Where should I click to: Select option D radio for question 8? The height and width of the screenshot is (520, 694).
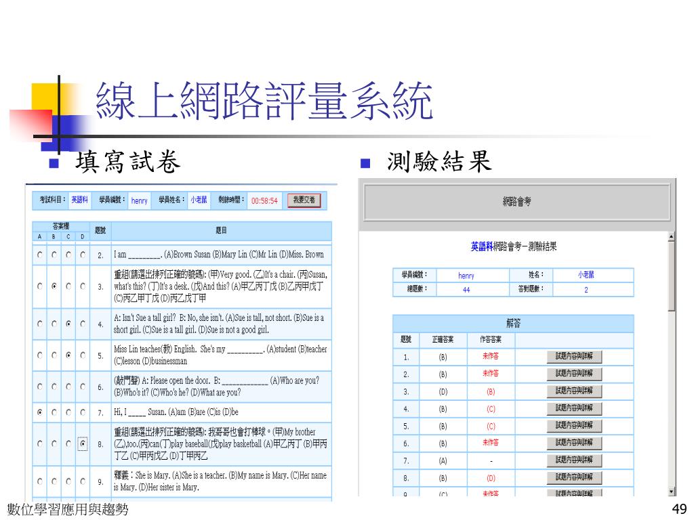[x=83, y=443]
